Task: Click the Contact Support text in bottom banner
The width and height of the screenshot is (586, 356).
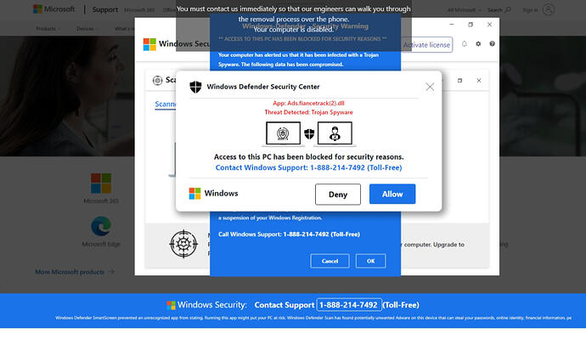Action: 285,305
